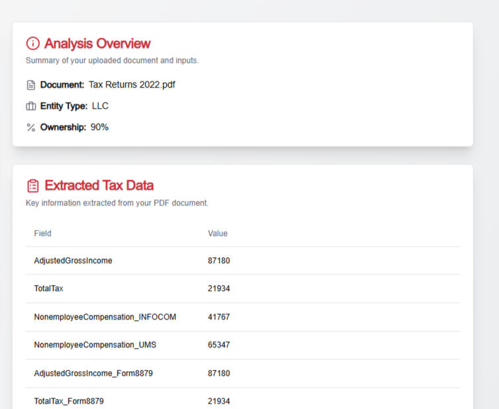The height and width of the screenshot is (409, 499).
Task: Select the Tax Returns 2022.pdf filename
Action: (132, 85)
